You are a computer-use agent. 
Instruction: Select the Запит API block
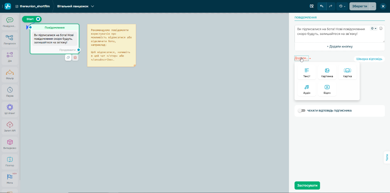coord(10,127)
